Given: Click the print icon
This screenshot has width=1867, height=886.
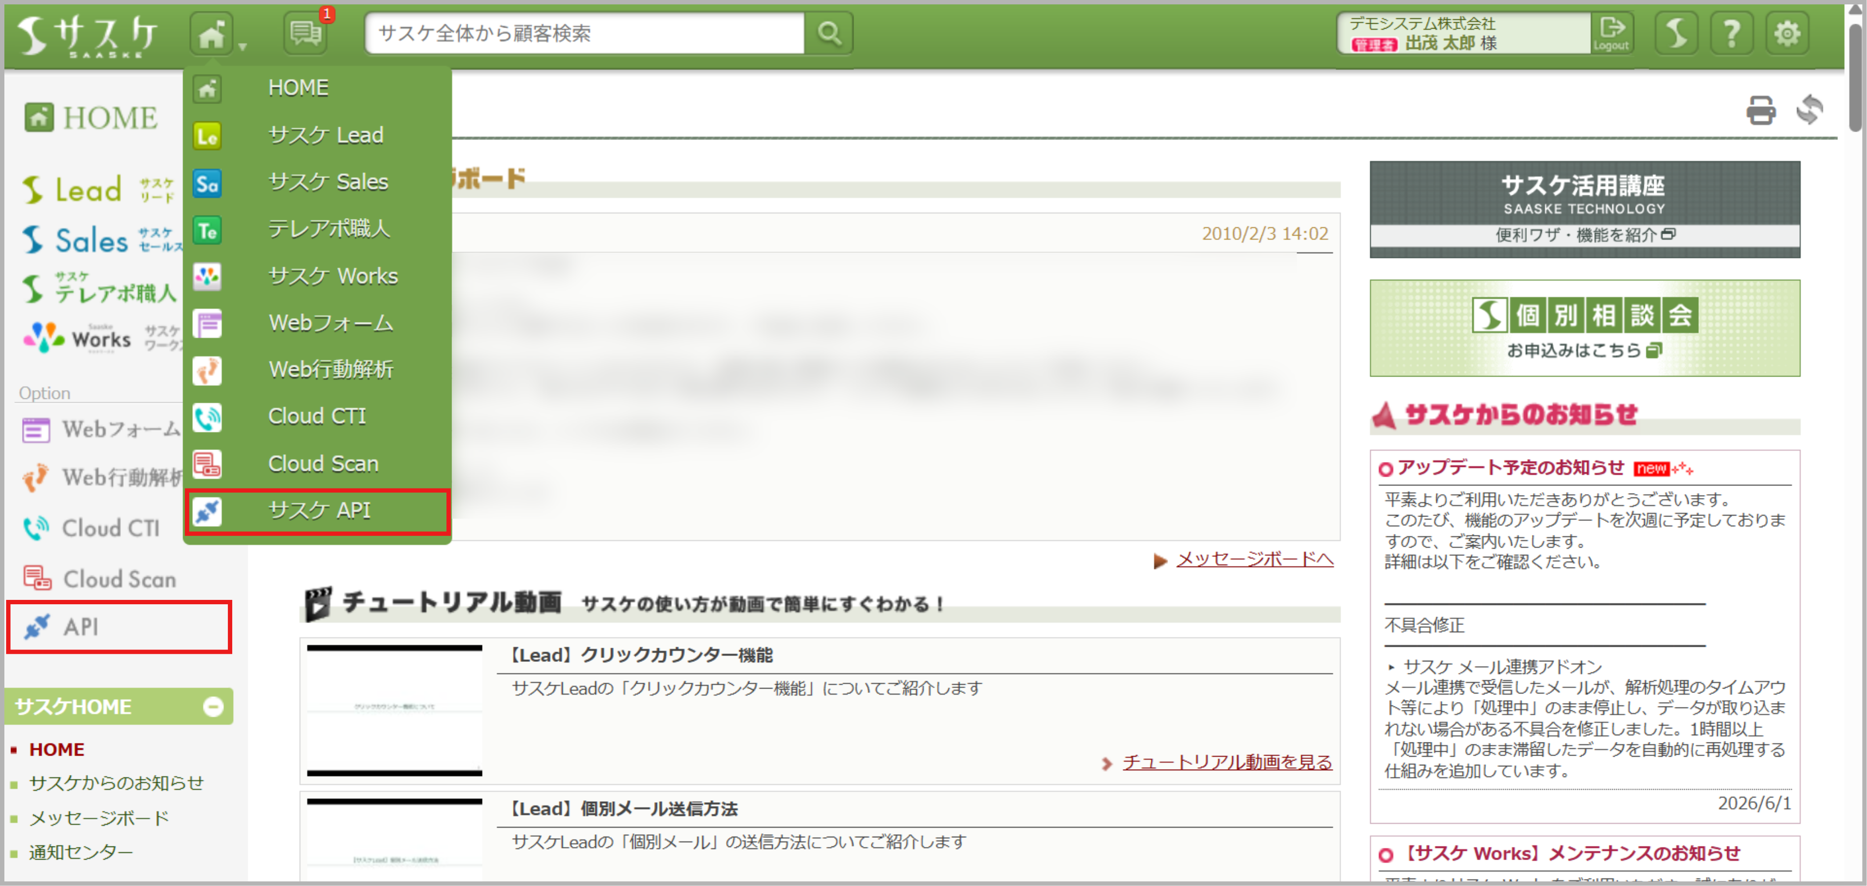Looking at the screenshot, I should (x=1760, y=111).
